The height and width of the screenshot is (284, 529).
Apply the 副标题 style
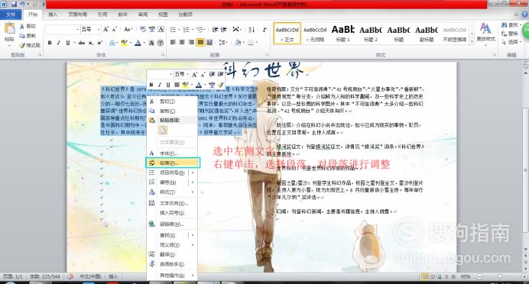[x=427, y=34]
